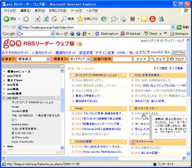Click the IE Forward arrow icon

pos(26,19)
